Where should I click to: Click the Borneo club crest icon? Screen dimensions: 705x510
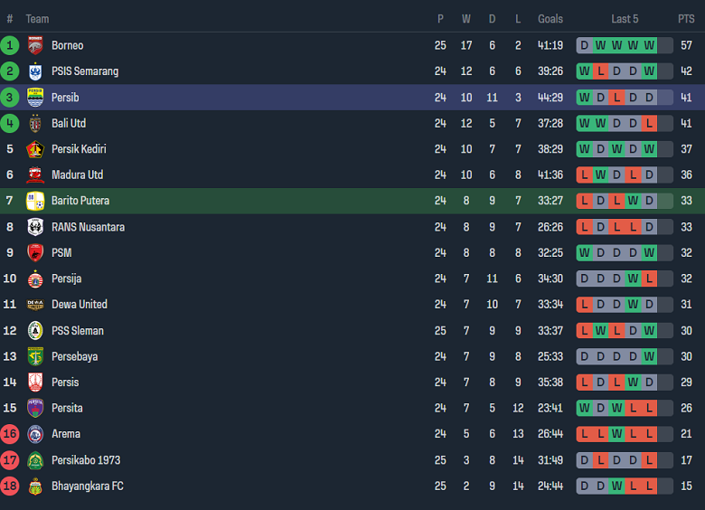pos(35,45)
